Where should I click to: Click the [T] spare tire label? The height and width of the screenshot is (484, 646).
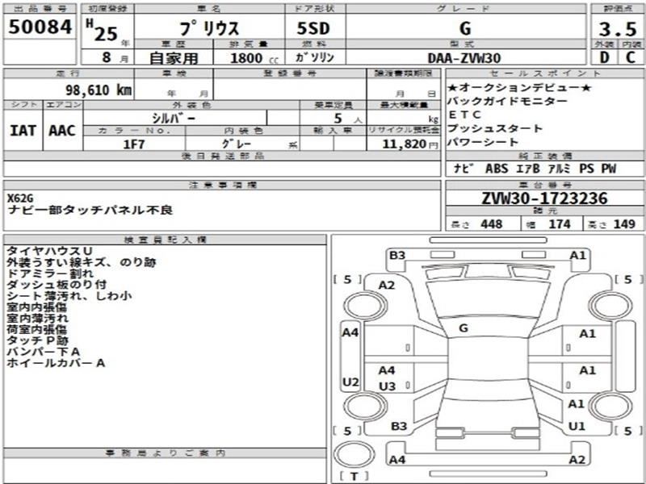tap(354, 476)
